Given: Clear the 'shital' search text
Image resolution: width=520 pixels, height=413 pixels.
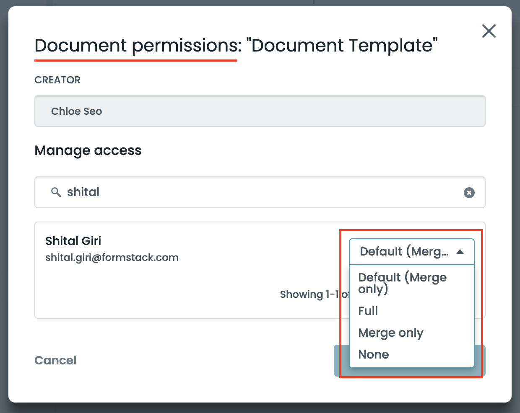Looking at the screenshot, I should [469, 193].
